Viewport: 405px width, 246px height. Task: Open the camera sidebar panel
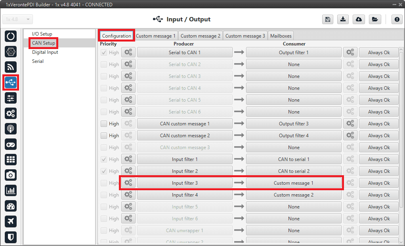pos(11,175)
